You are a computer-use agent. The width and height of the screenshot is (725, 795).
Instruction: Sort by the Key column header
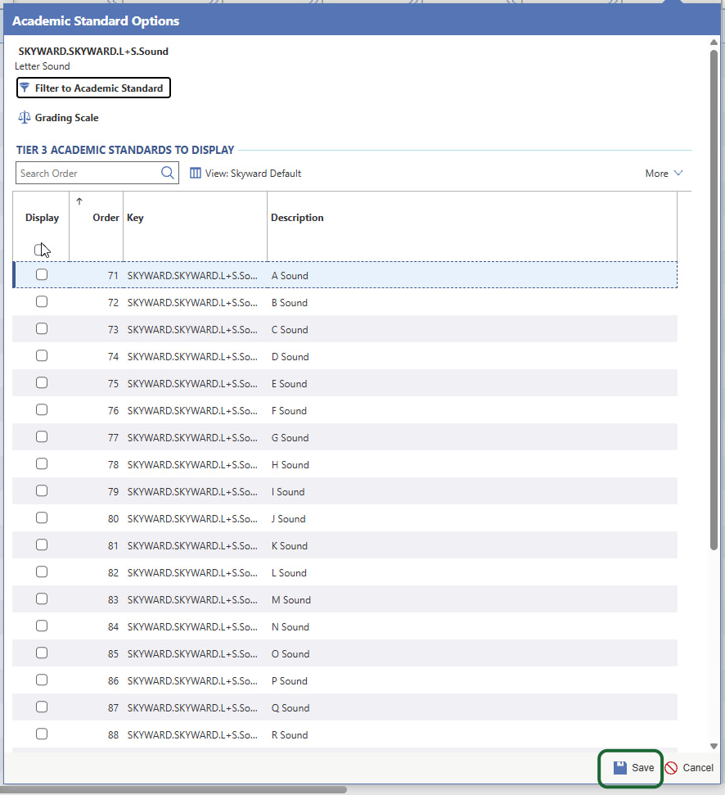(x=135, y=218)
